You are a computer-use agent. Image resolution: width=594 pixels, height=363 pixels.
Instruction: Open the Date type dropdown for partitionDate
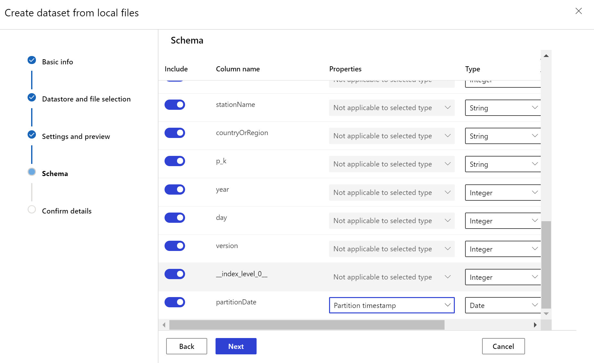click(x=503, y=305)
